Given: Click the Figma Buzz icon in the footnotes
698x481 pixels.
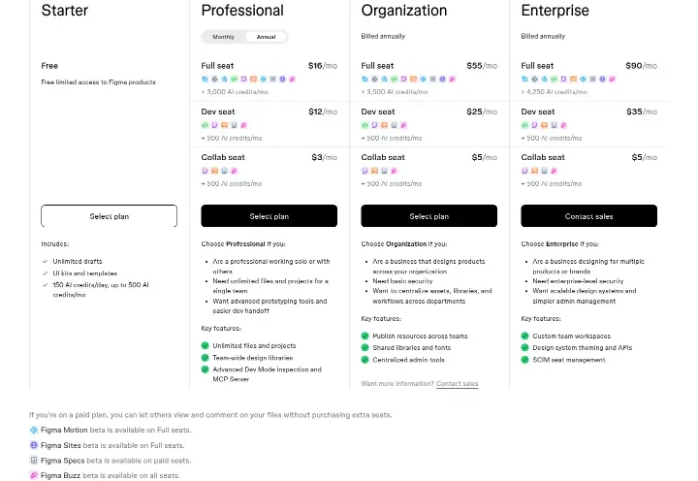Looking at the screenshot, I should point(34,475).
